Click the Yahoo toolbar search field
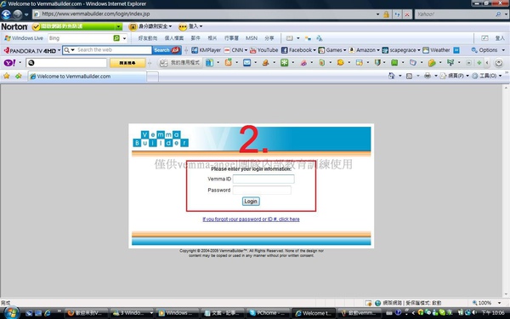This screenshot has width=510, height=319. point(66,62)
